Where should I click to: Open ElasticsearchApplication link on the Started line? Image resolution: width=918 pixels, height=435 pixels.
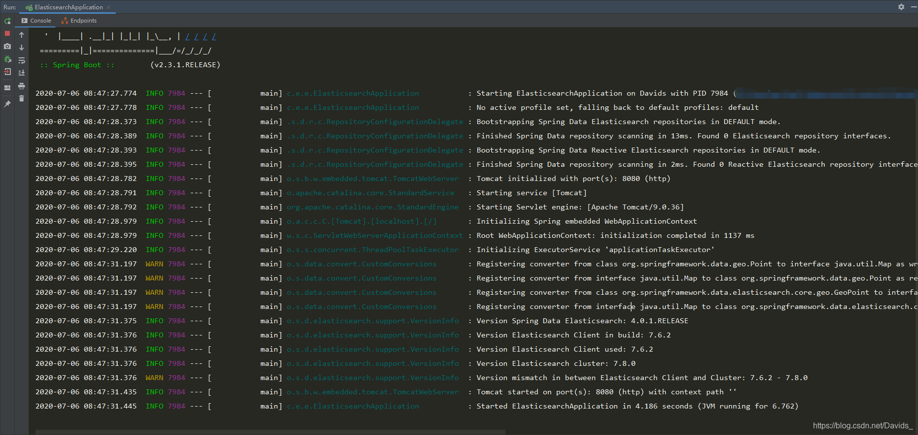point(353,406)
